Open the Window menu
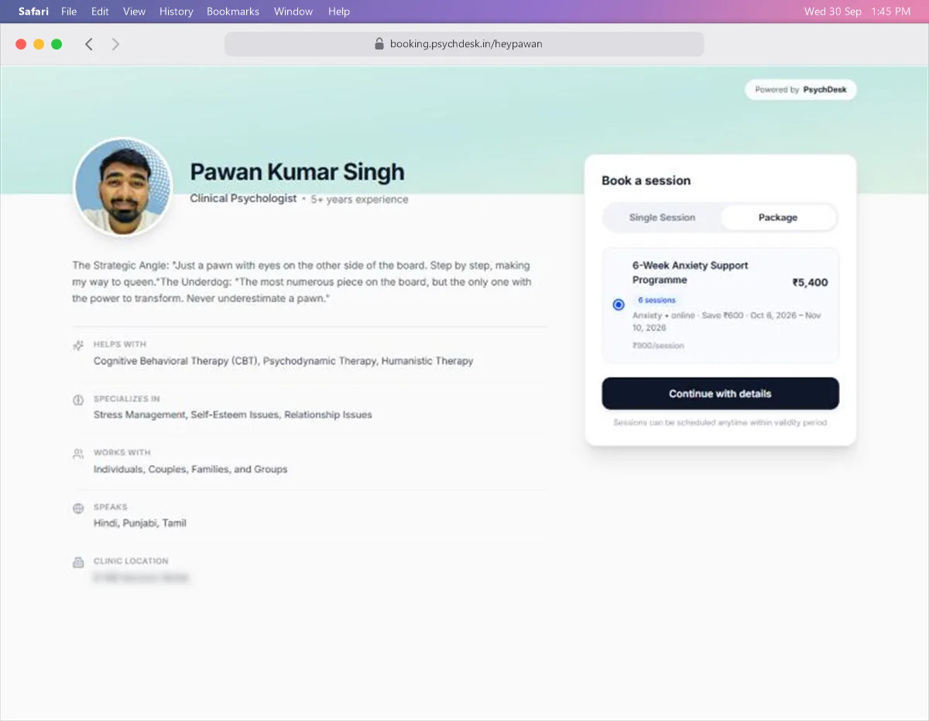Image resolution: width=929 pixels, height=721 pixels. click(x=293, y=12)
